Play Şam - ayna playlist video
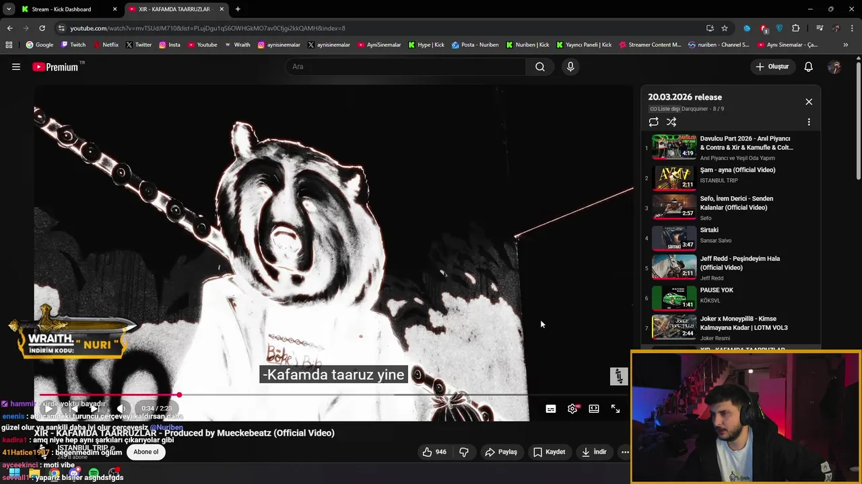This screenshot has width=862, height=484. click(x=730, y=177)
